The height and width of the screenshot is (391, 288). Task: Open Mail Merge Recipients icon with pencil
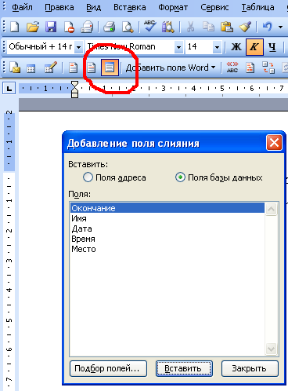point(51,68)
